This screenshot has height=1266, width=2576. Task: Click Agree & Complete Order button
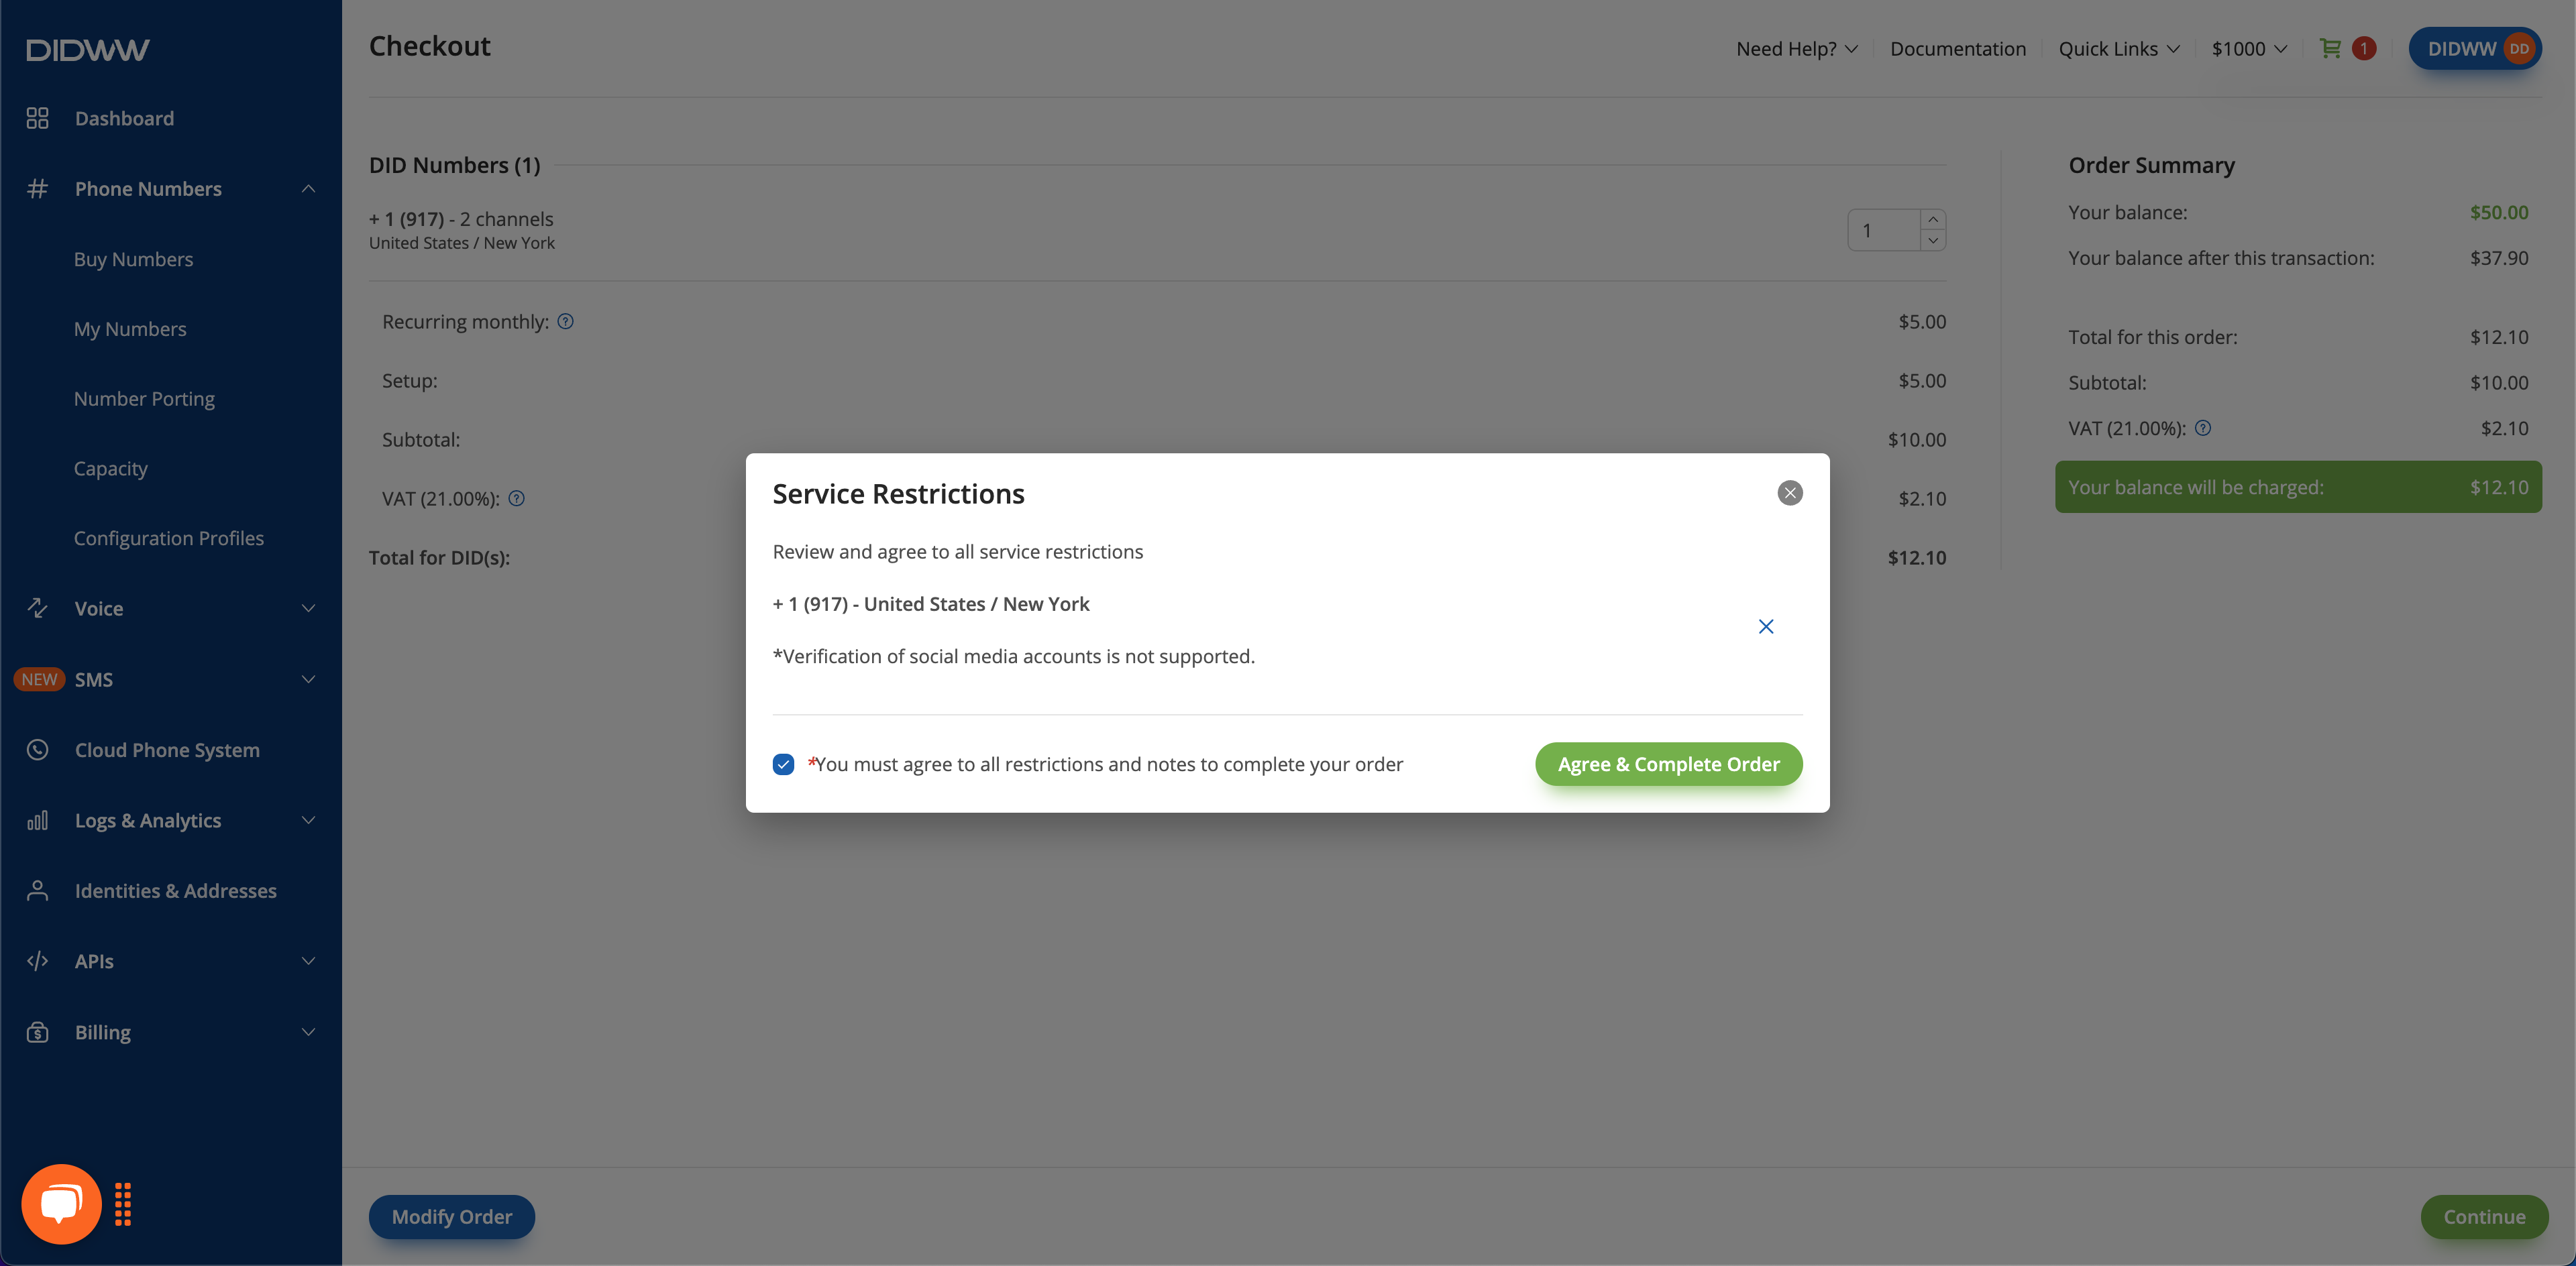1669,764
